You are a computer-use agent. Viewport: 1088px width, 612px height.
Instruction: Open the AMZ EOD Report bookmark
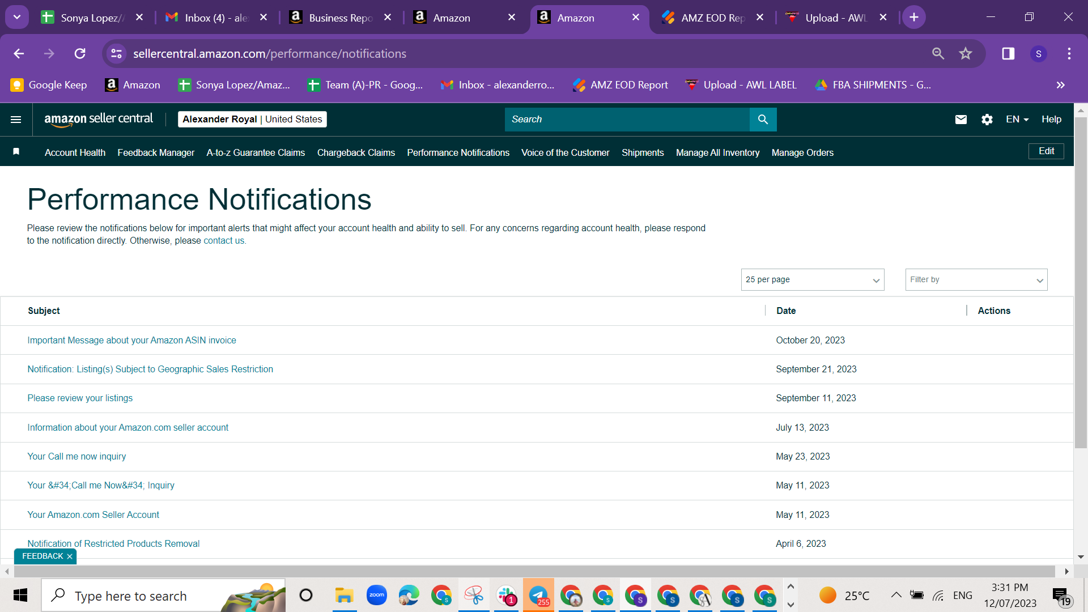click(x=620, y=85)
